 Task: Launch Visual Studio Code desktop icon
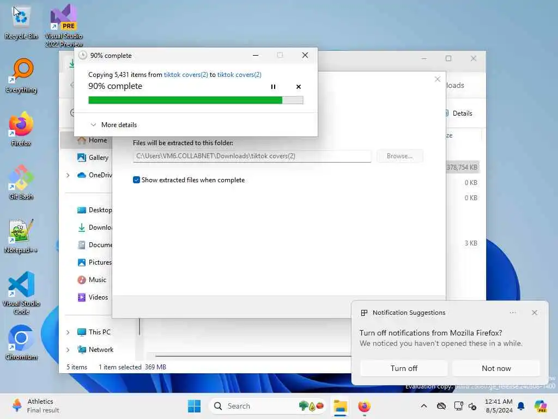pos(21,293)
